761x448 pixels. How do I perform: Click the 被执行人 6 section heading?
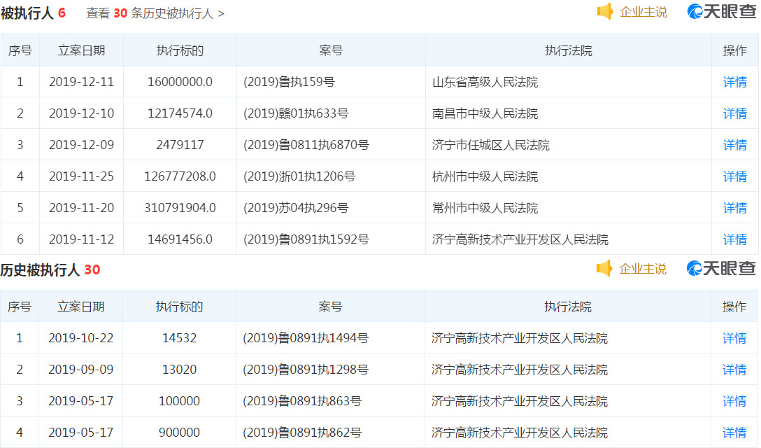click(x=33, y=13)
